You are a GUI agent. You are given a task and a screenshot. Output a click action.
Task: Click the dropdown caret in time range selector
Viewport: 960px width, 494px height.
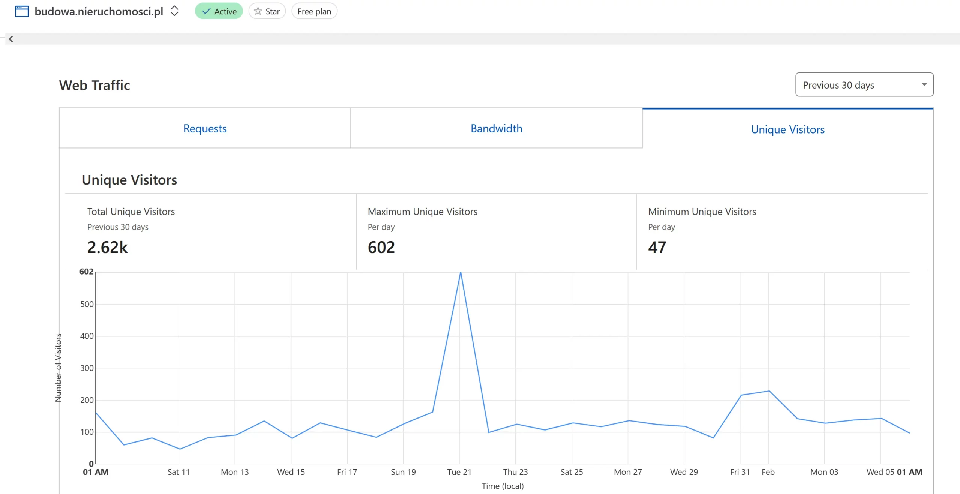coord(924,84)
